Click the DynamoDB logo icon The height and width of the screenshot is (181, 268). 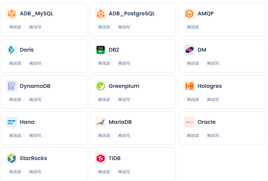tap(12, 86)
